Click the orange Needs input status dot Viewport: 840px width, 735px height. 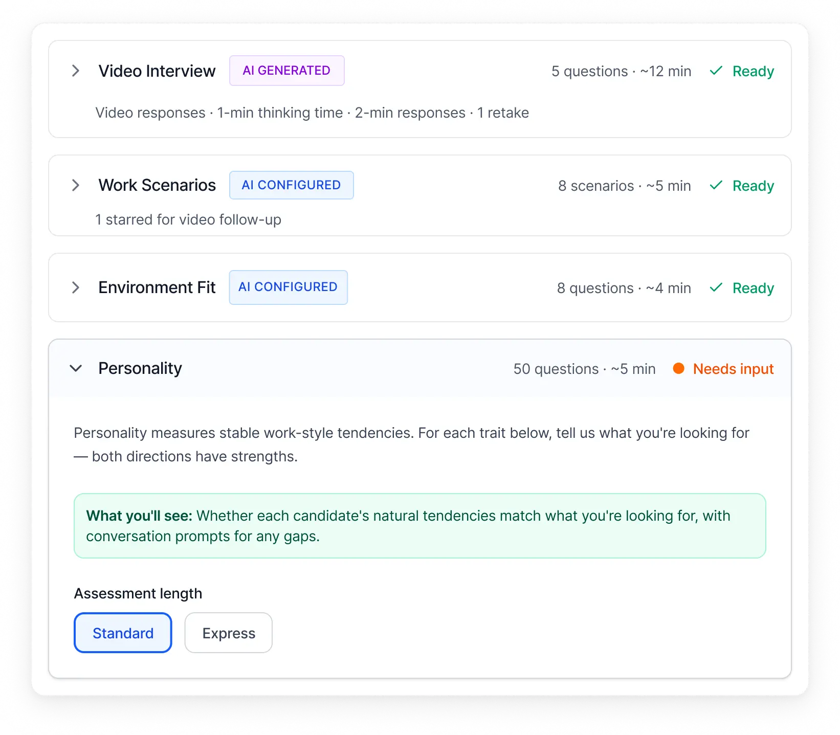(679, 368)
